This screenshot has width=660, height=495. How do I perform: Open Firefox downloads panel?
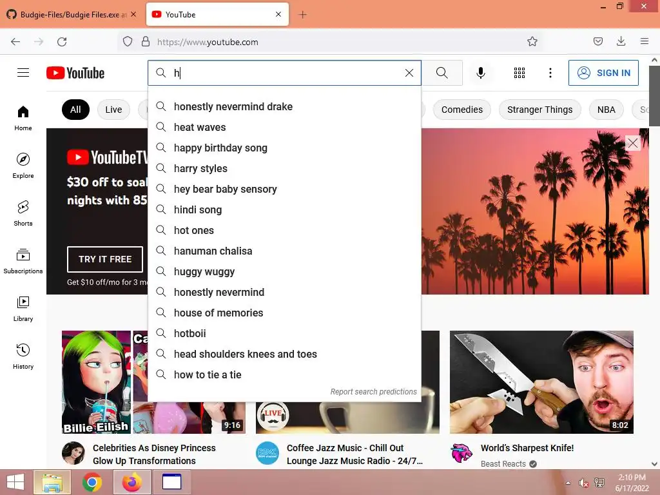pos(621,41)
